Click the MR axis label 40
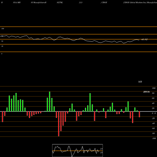This screenshot has height=157, width=157. (153, 103)
